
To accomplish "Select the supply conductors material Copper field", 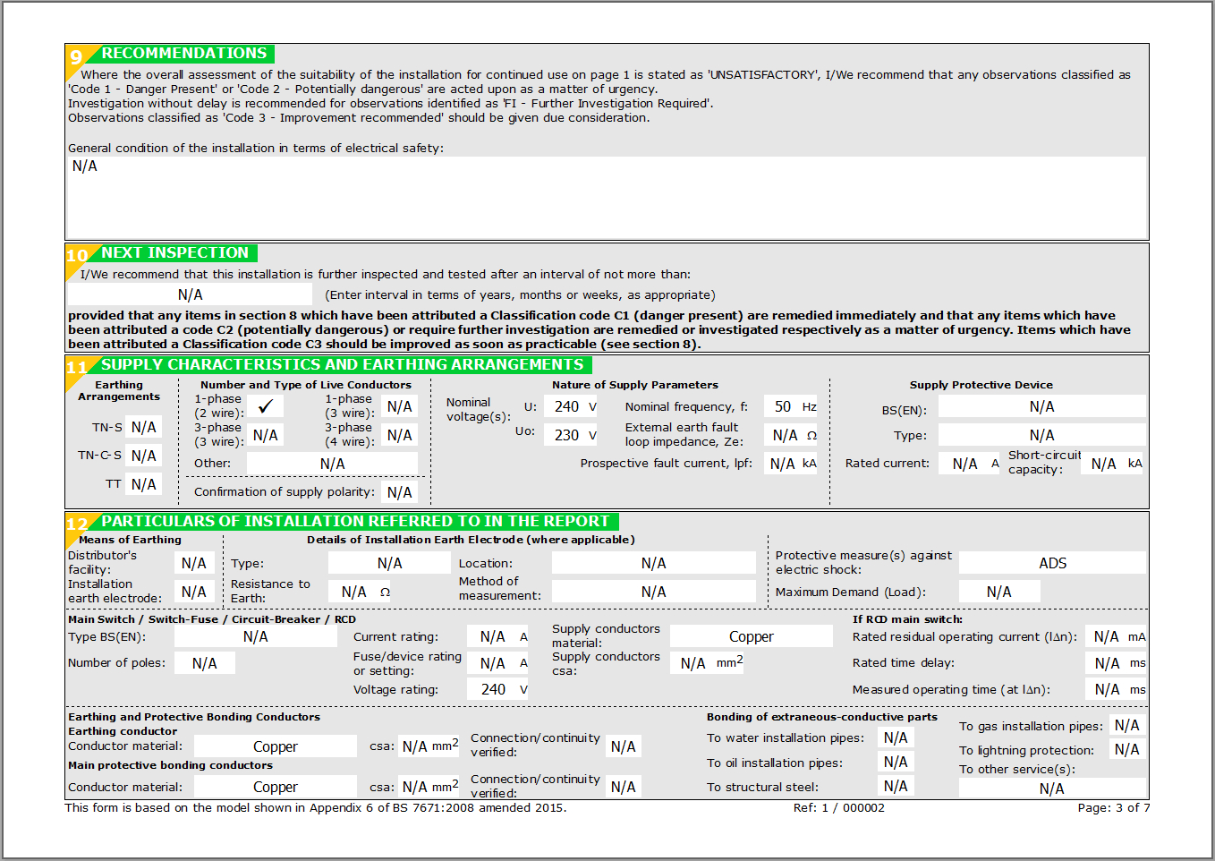I will [x=751, y=636].
